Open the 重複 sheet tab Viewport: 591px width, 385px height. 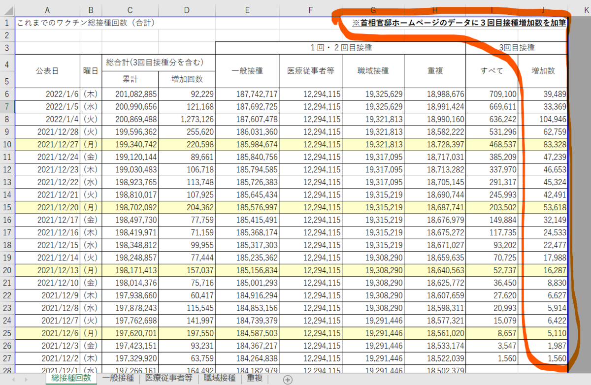(255, 378)
